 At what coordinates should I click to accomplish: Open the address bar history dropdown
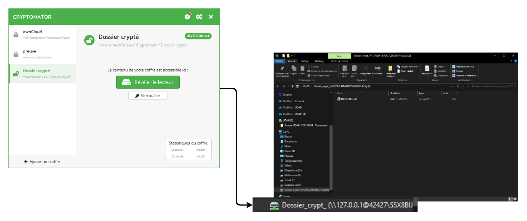click(x=452, y=86)
